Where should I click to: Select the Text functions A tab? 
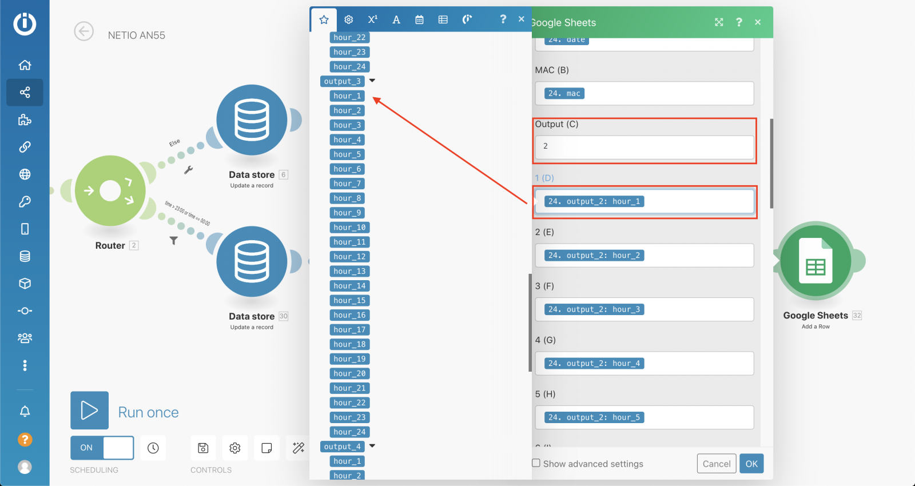(x=396, y=19)
